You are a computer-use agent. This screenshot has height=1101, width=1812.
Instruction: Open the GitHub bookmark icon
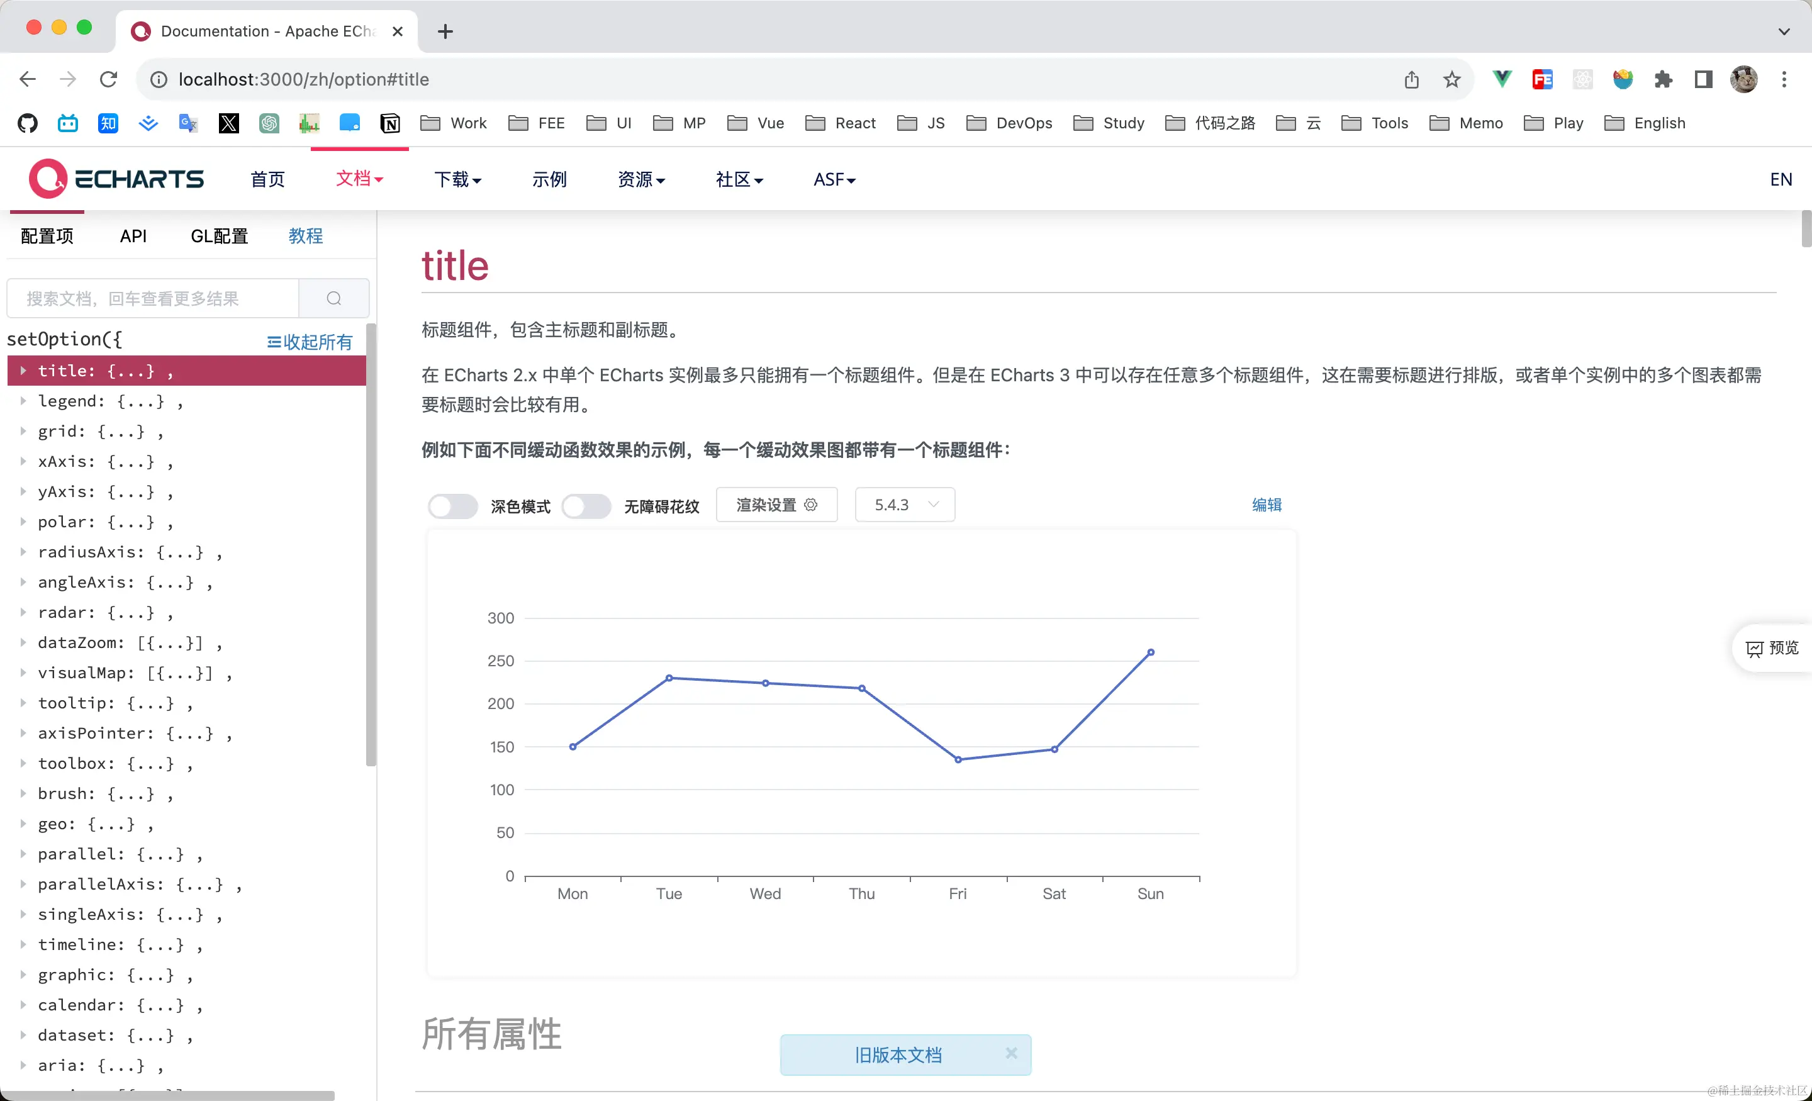click(x=28, y=123)
